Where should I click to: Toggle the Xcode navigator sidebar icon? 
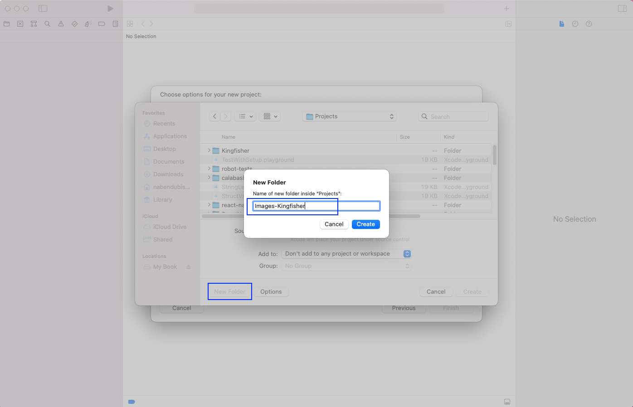[x=43, y=9]
